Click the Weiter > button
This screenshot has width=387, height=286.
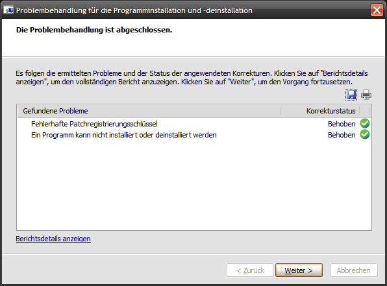tap(299, 270)
